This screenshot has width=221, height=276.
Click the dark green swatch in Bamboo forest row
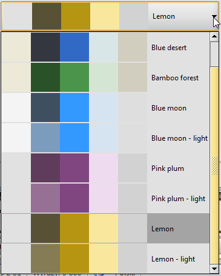45,77
